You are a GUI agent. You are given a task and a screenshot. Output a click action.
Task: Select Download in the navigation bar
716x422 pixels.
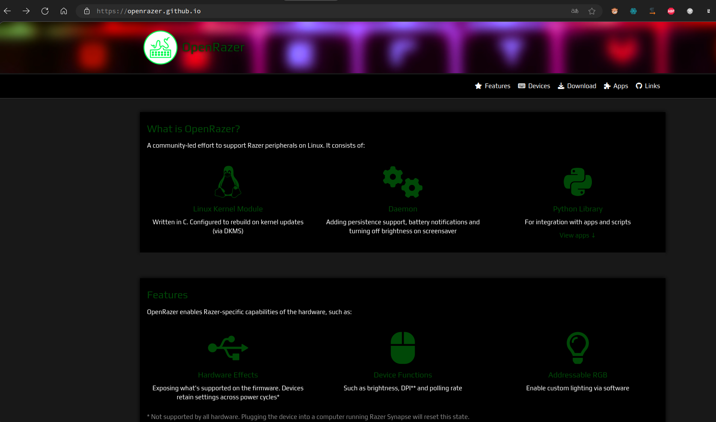[577, 86]
